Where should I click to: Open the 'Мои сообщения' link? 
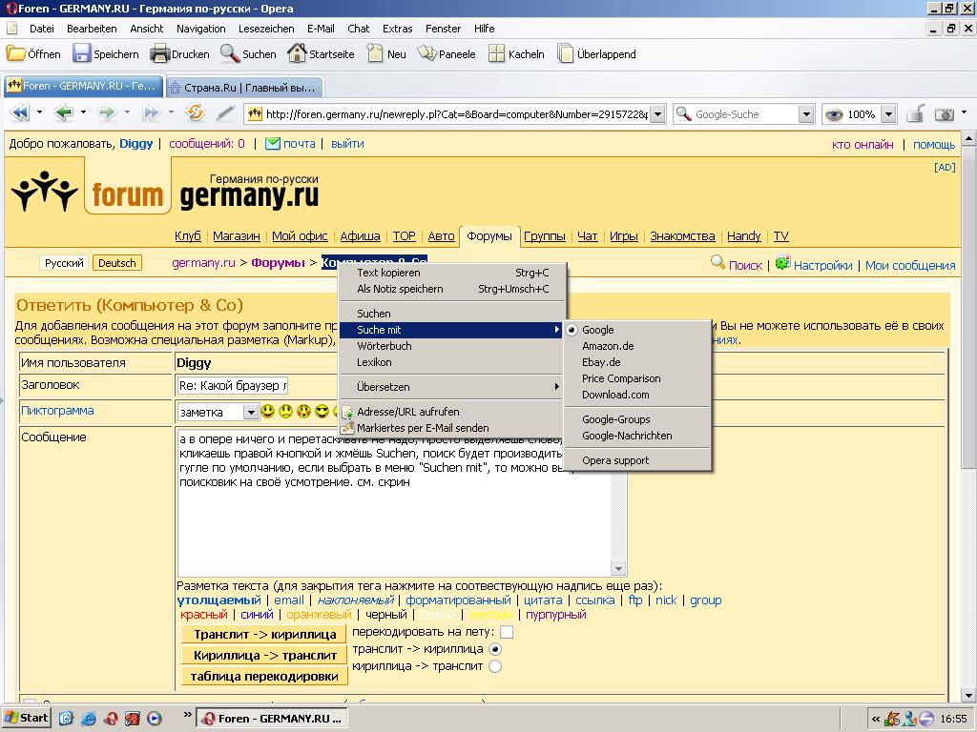point(909,265)
